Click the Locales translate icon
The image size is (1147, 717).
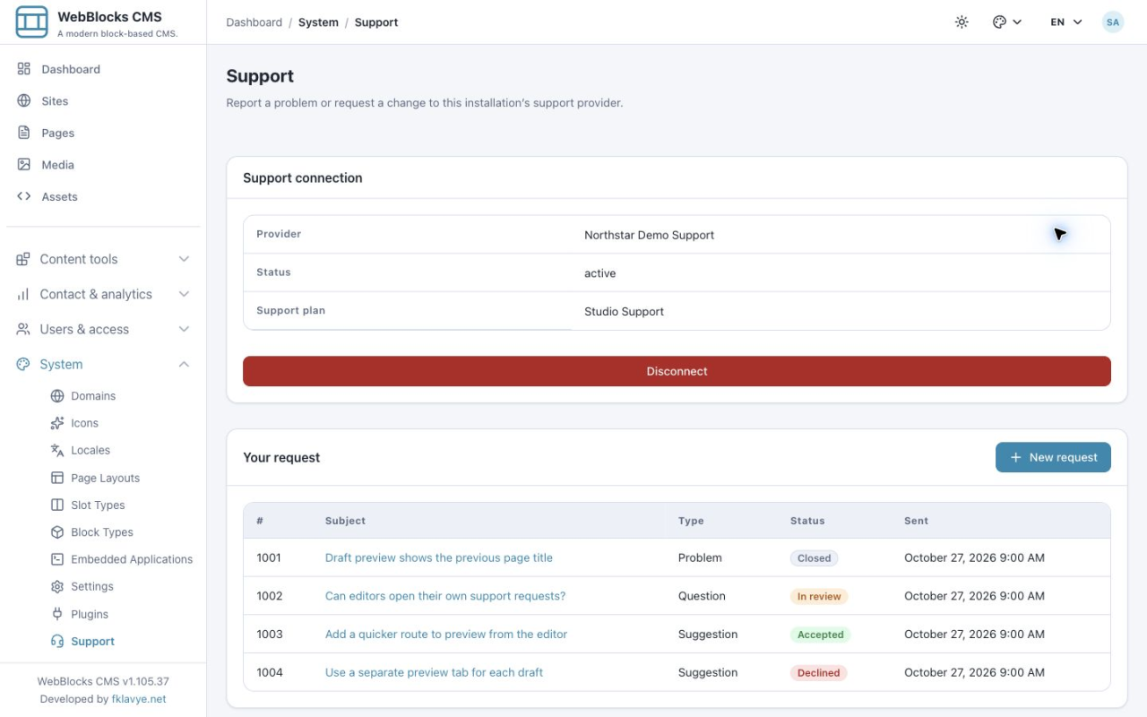point(57,450)
